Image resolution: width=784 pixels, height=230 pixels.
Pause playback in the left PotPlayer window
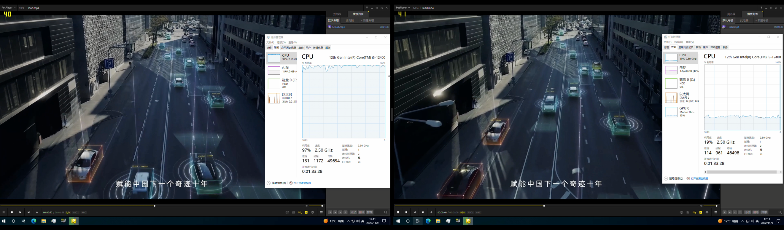point(4,212)
